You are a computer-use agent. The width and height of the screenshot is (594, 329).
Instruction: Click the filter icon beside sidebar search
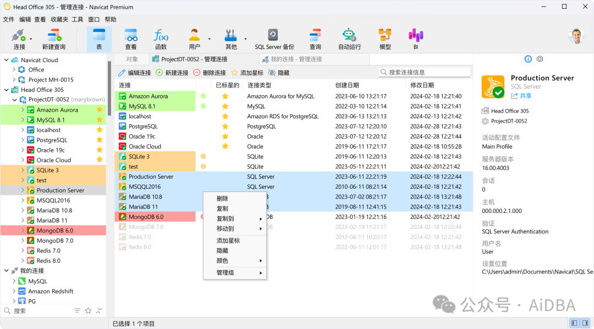[77, 311]
